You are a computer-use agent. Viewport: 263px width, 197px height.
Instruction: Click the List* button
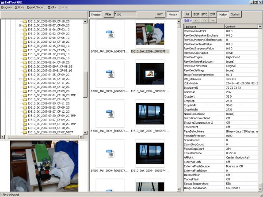tap(160, 15)
